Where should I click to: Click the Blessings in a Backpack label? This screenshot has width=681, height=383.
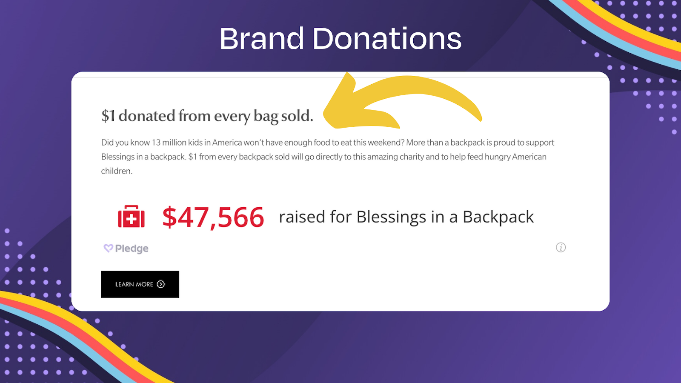pos(444,217)
